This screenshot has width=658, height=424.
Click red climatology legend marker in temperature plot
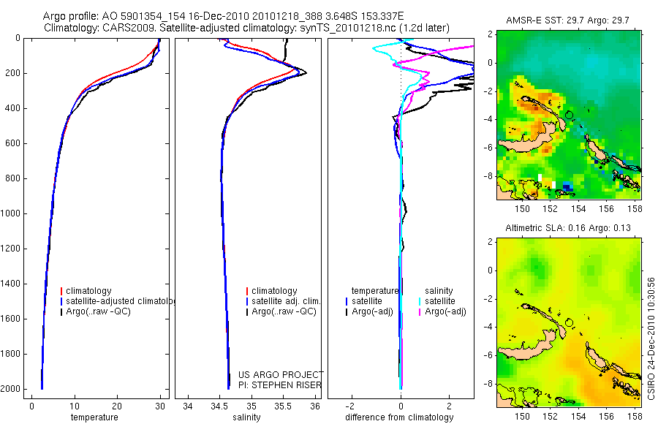click(x=61, y=291)
